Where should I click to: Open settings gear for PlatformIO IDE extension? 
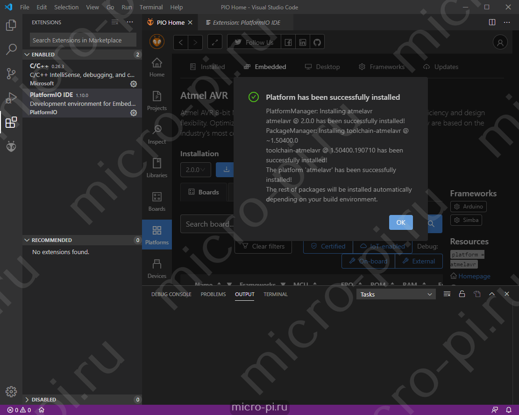(x=134, y=112)
